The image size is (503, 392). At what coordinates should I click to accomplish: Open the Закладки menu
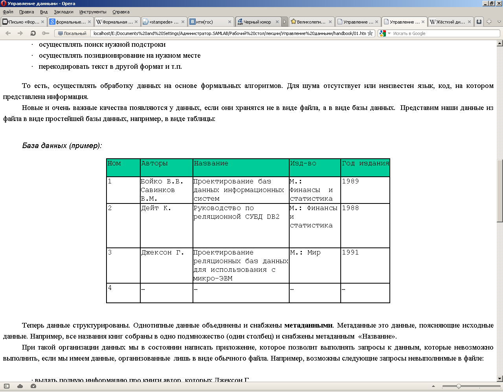click(64, 12)
